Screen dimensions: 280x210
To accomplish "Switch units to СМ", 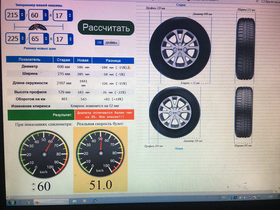I will click(99, 43).
